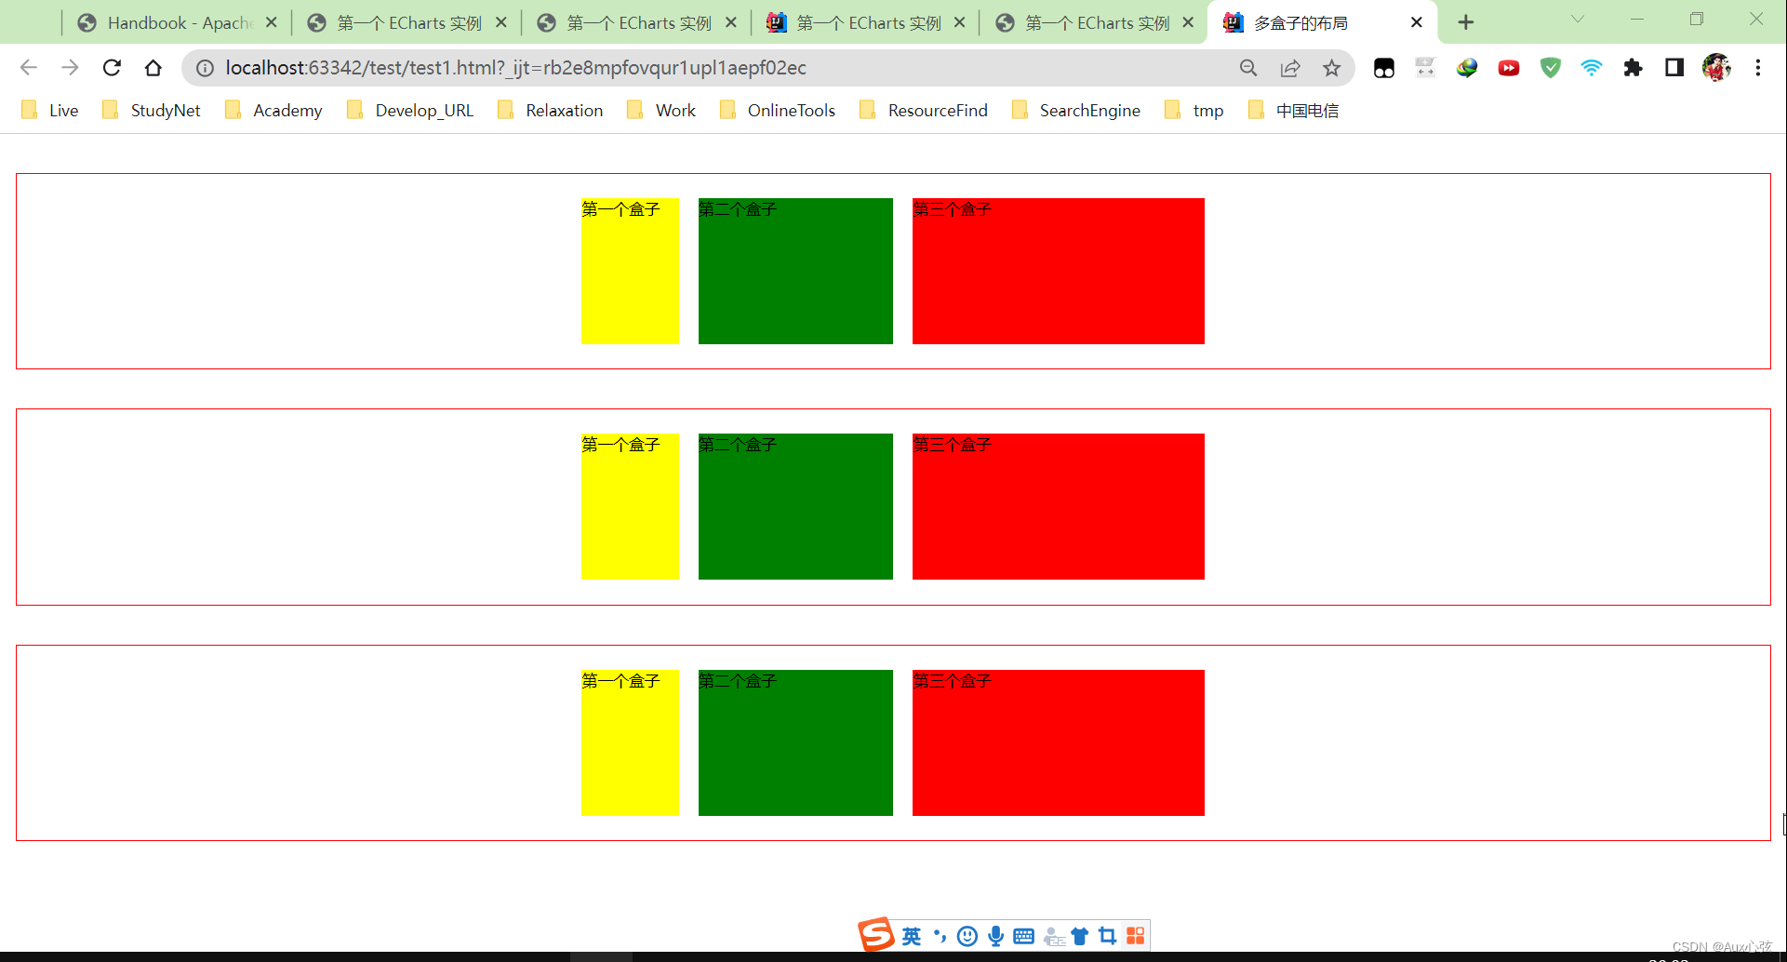Viewport: 1787px width, 962px height.
Task: Reload the current page
Action: [x=112, y=68]
